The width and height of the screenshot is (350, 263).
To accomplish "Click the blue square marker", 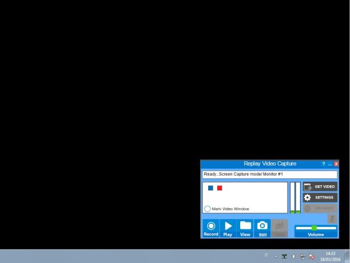I will [x=210, y=188].
